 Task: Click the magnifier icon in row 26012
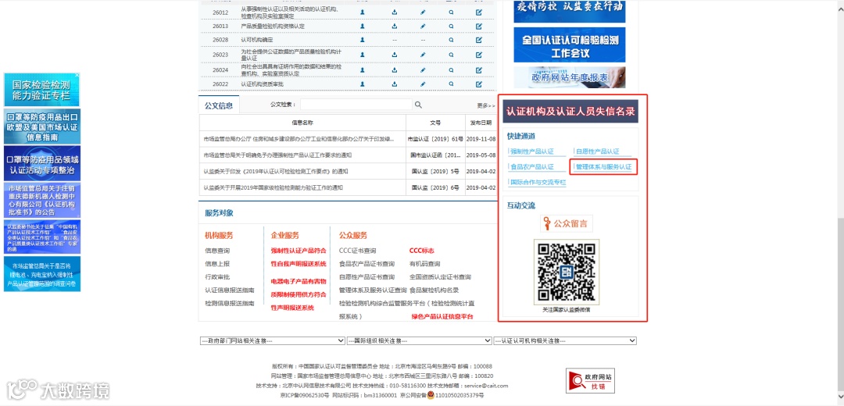(x=451, y=11)
